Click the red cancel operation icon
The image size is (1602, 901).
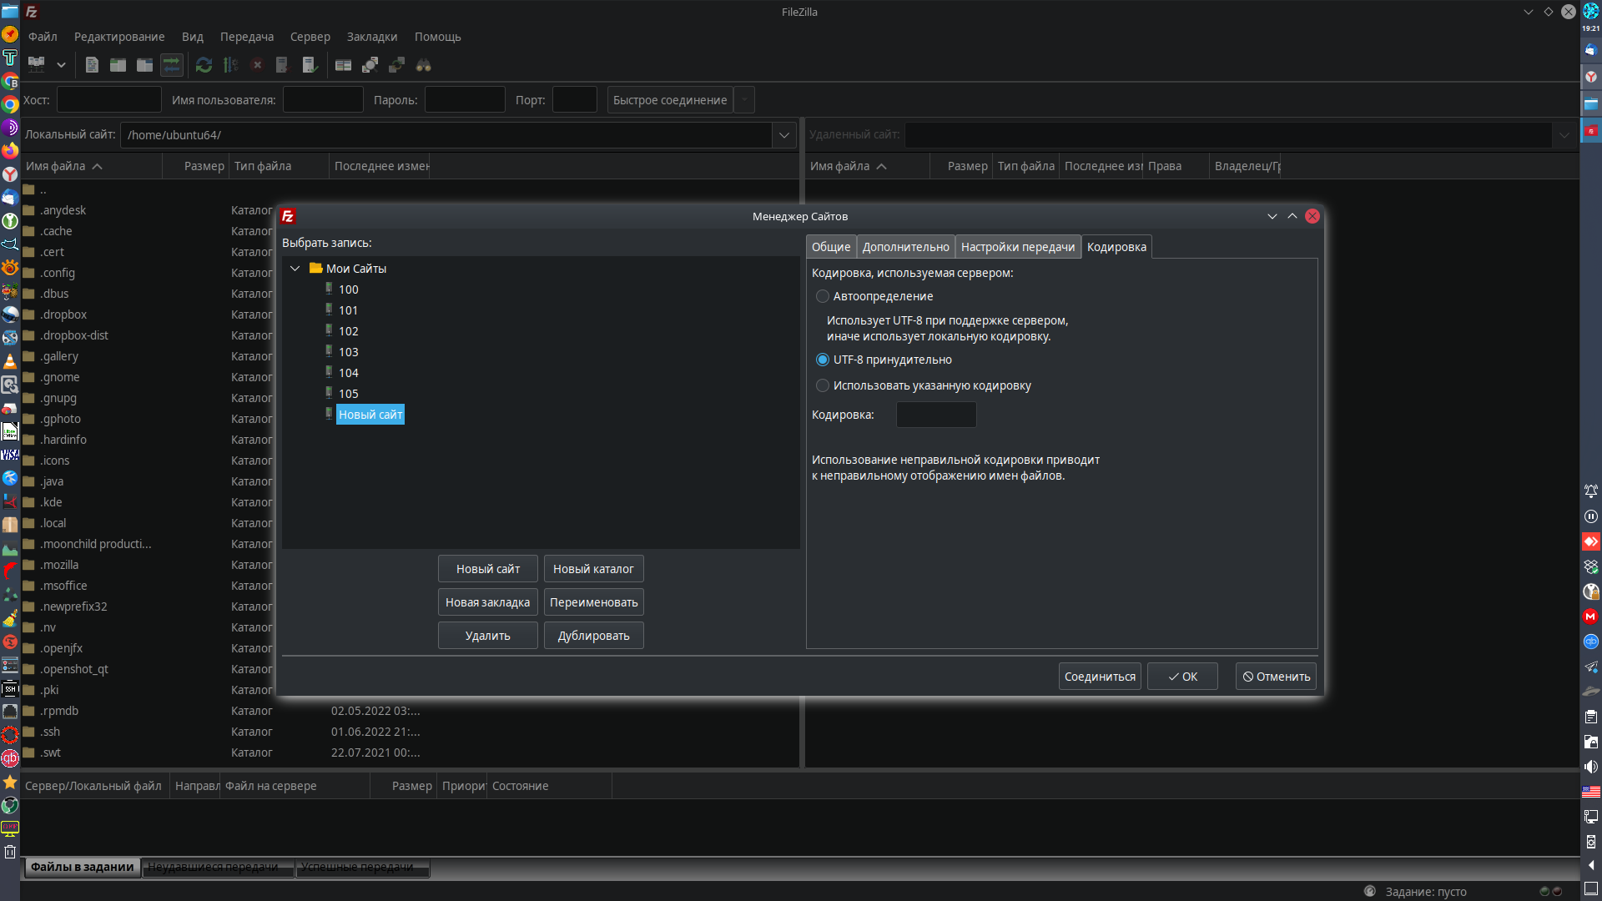coord(258,64)
